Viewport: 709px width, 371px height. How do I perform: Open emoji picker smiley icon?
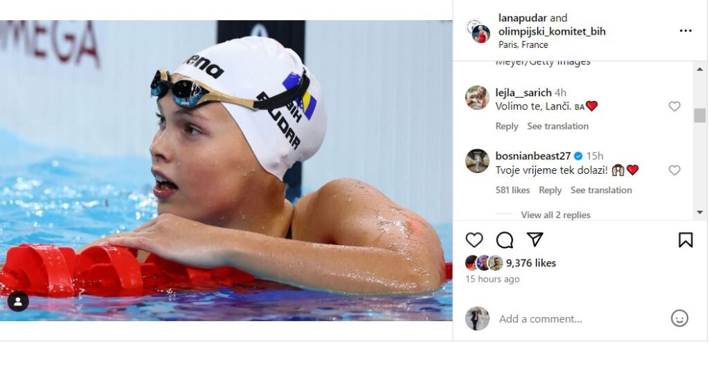click(x=679, y=318)
